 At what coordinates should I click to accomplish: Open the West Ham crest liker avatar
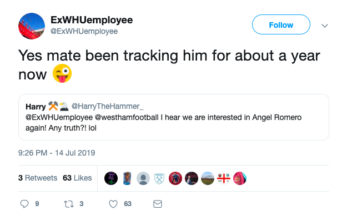(x=159, y=178)
